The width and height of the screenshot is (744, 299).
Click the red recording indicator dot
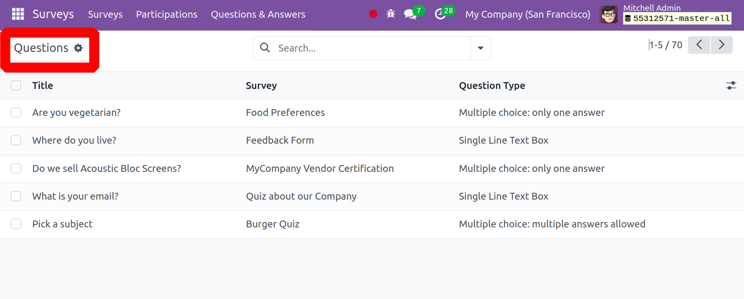(x=373, y=14)
